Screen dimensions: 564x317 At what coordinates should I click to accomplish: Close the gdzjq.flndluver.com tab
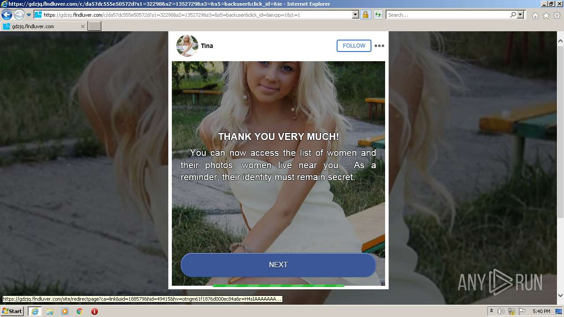point(82,26)
